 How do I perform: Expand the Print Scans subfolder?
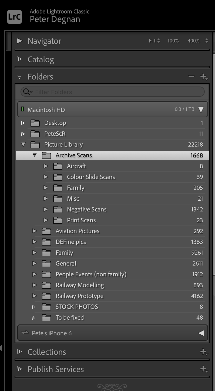(46, 220)
